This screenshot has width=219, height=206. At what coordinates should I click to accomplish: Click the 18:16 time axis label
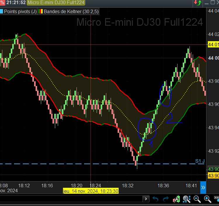[x=47, y=186]
